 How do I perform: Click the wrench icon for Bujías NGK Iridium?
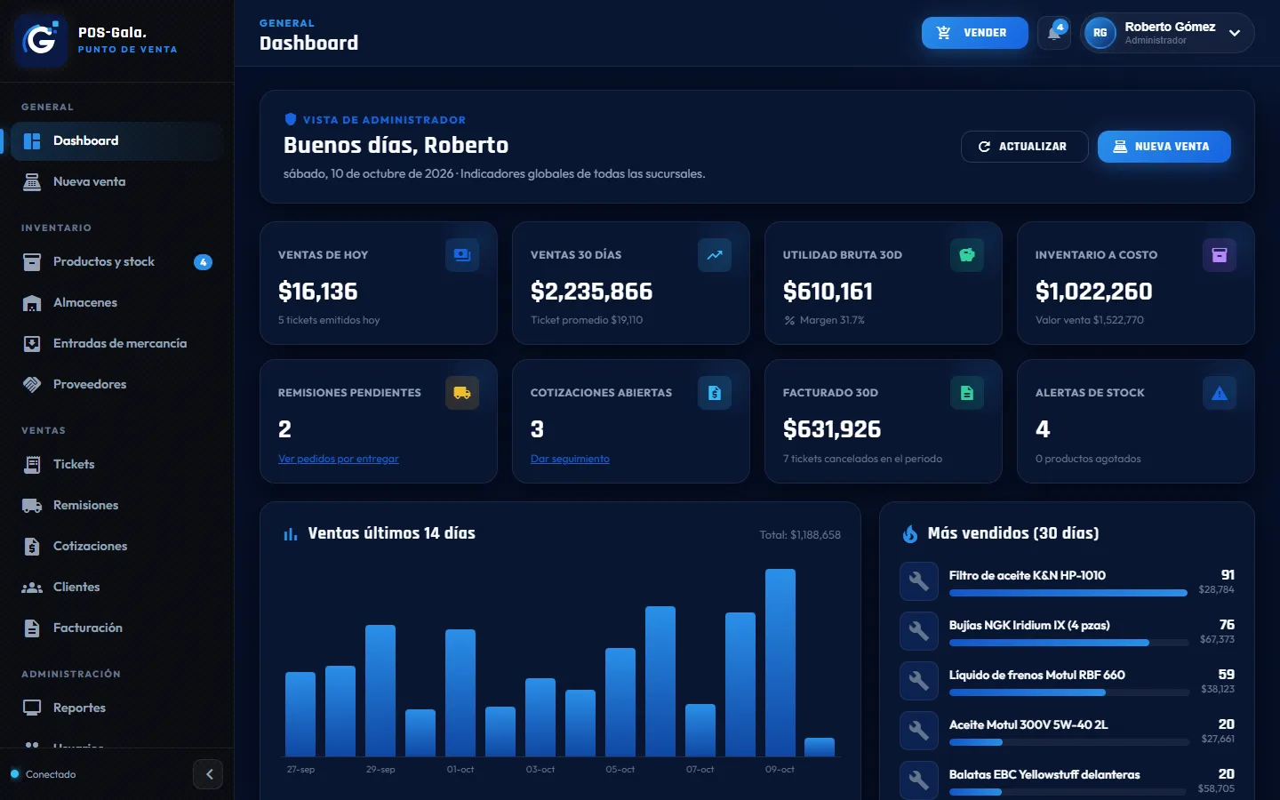tap(919, 632)
